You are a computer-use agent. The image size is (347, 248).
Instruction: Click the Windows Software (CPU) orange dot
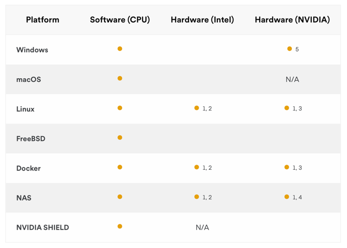tap(120, 49)
